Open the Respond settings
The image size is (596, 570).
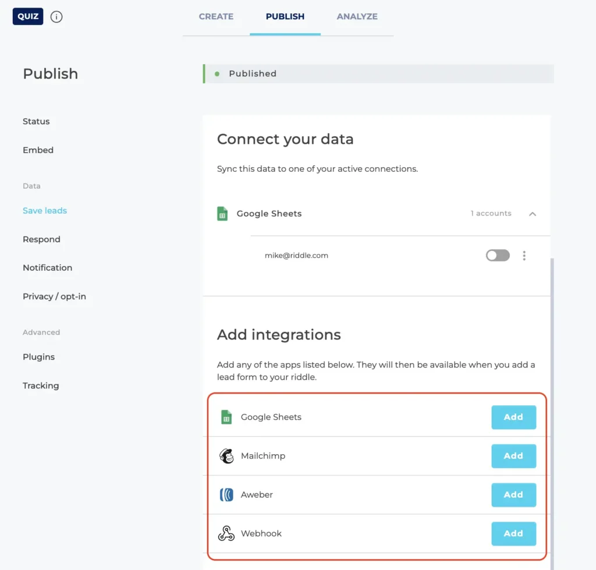click(41, 239)
